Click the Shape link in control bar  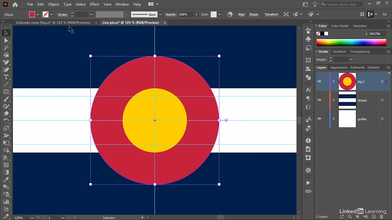254,14
